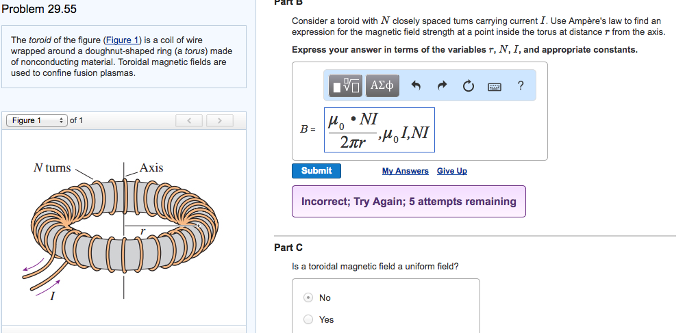Select the Yes radio button in Part C
This screenshot has height=333, width=685.
309,319
